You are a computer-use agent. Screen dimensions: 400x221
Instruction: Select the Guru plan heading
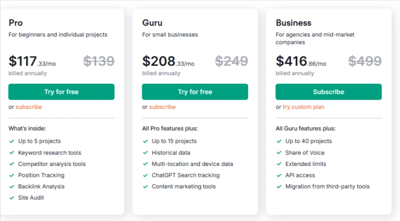pyautogui.click(x=152, y=23)
